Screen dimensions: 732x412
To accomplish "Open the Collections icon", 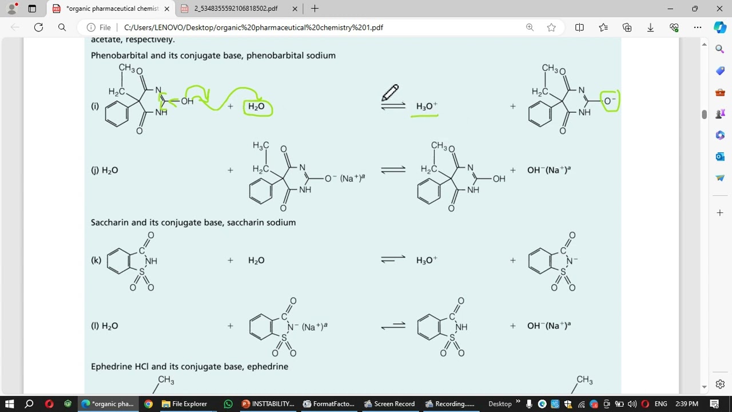I will [x=627, y=27].
